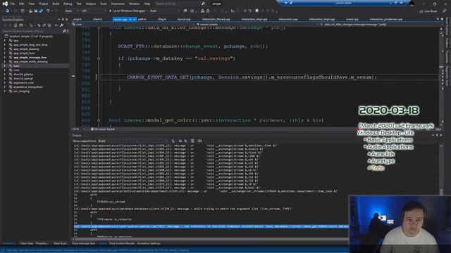Switch to the Find Symbol Results tab
The image size is (451, 253).
(x=122, y=244)
